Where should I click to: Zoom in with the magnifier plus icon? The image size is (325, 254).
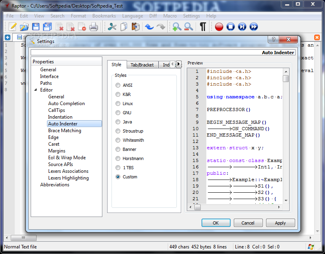(x=177, y=27)
